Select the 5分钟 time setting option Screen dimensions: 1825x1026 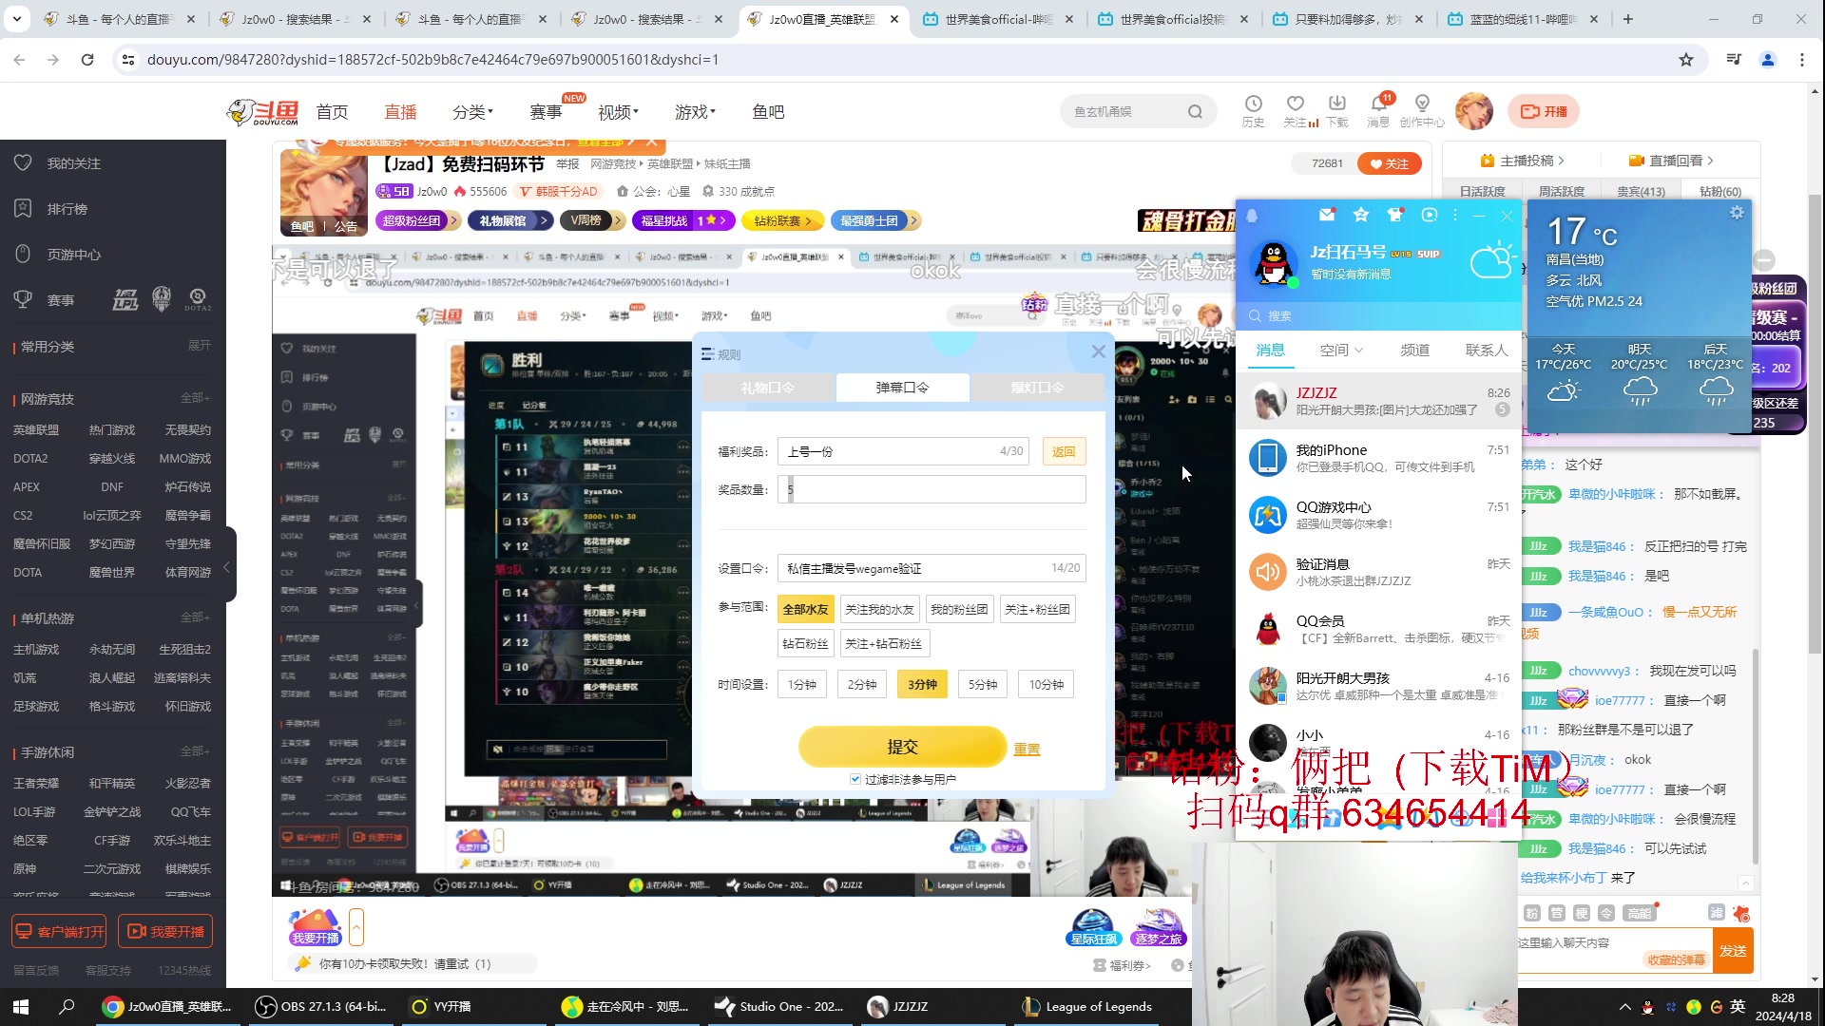tap(982, 683)
